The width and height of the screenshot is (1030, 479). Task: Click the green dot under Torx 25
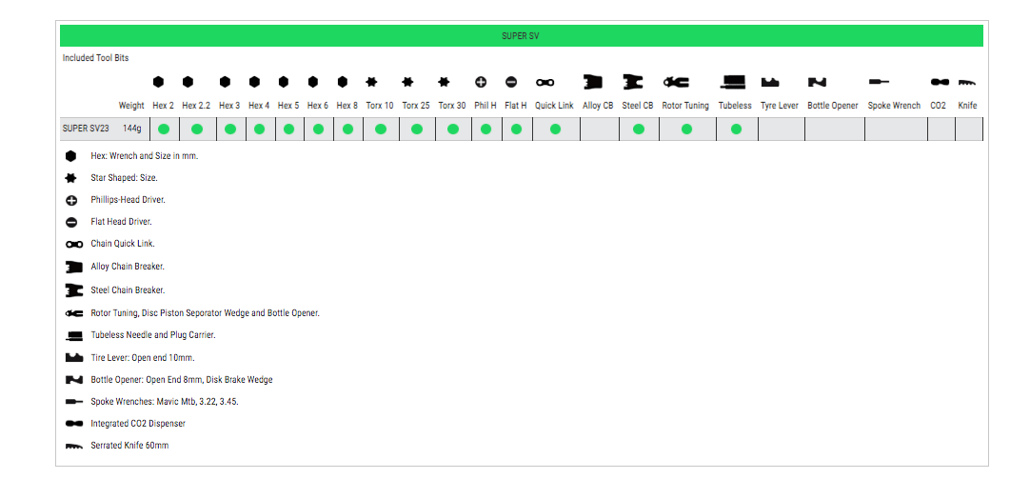tap(416, 129)
